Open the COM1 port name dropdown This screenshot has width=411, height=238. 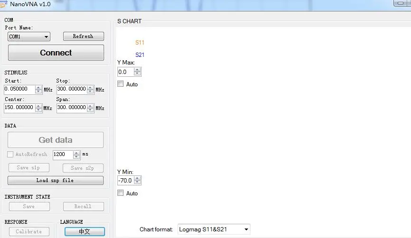[29, 37]
